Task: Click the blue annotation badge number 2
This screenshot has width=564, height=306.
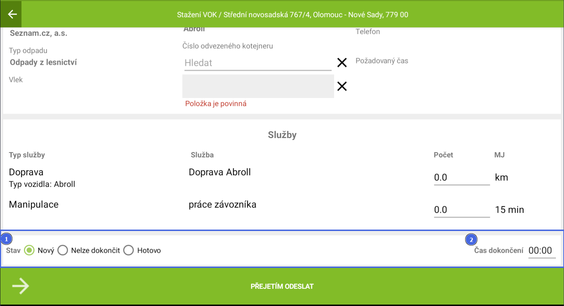Action: pos(471,240)
